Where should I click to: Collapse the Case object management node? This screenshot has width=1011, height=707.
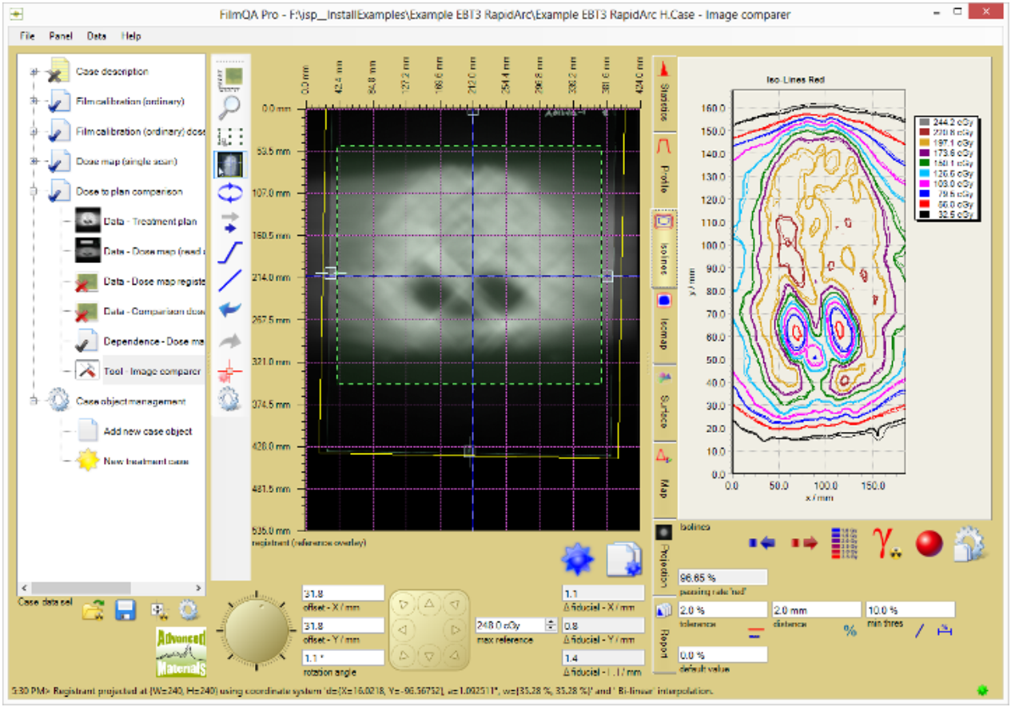(34, 401)
